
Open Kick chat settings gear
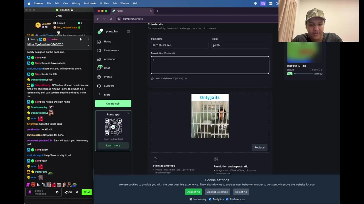point(77,192)
